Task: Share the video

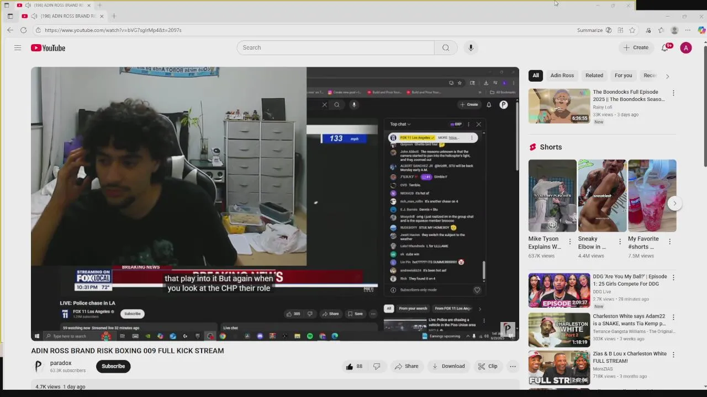Action: [x=406, y=366]
